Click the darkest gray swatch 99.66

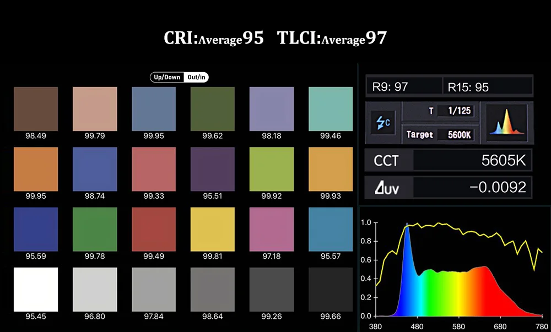[330, 290]
